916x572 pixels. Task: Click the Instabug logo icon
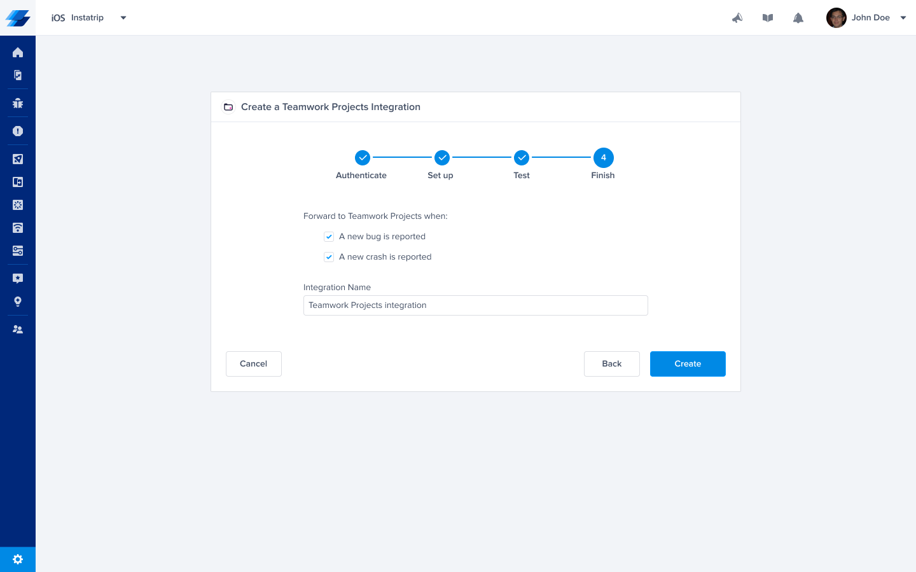point(18,18)
